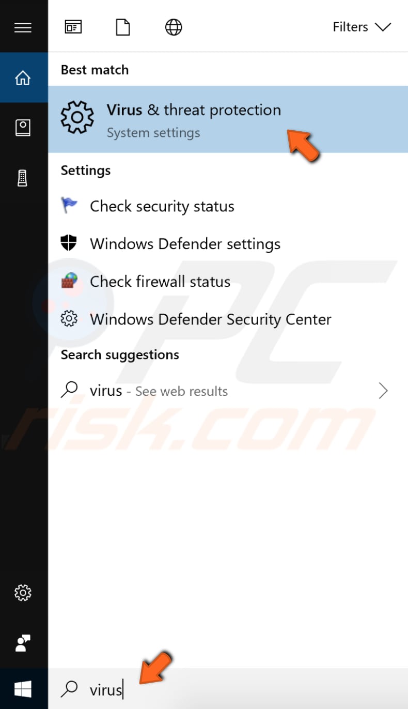The width and height of the screenshot is (408, 709).
Task: Open Windows Defender settings
Action: pos(185,244)
